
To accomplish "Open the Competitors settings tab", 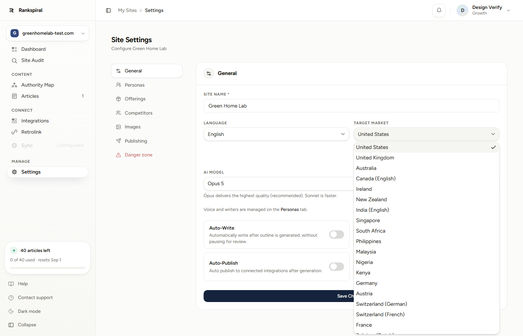I will coord(147,113).
